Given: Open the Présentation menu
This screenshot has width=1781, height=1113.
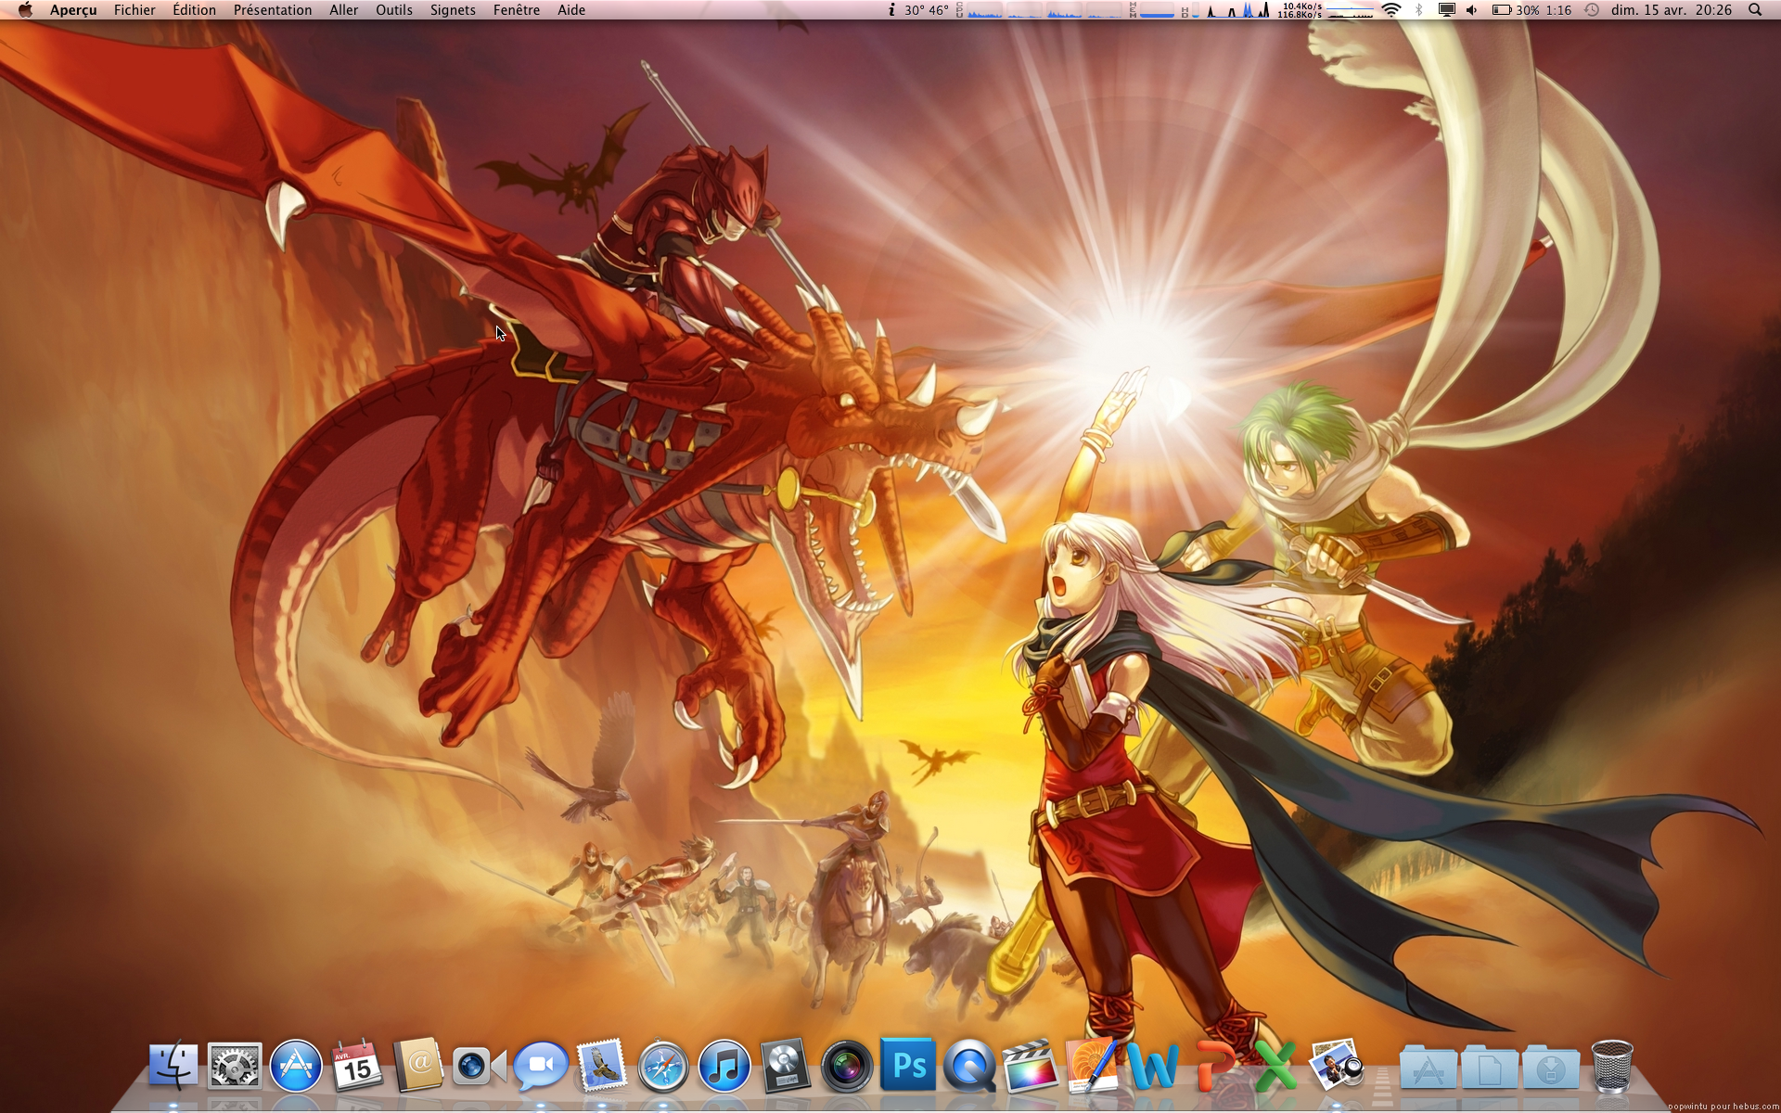Looking at the screenshot, I should 273,10.
